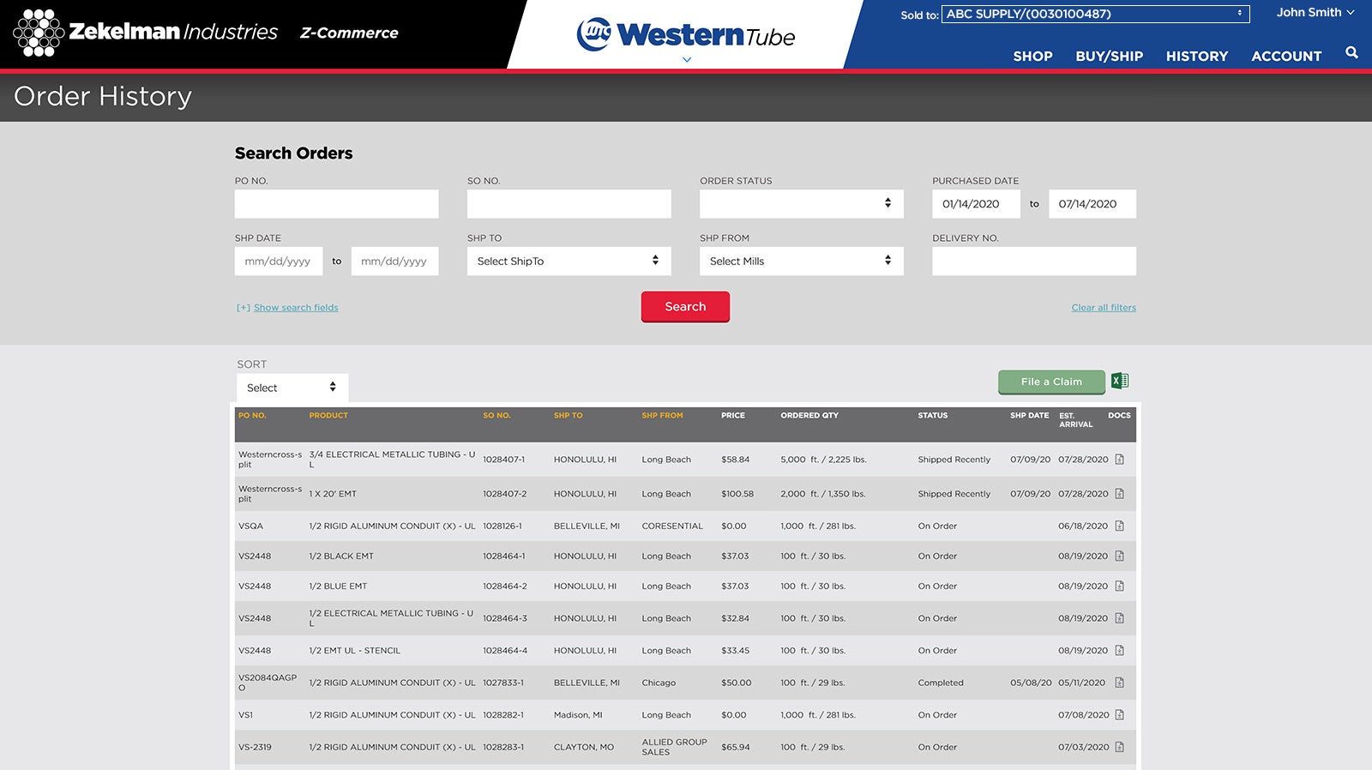Open the Sort select dropdown

pos(292,388)
